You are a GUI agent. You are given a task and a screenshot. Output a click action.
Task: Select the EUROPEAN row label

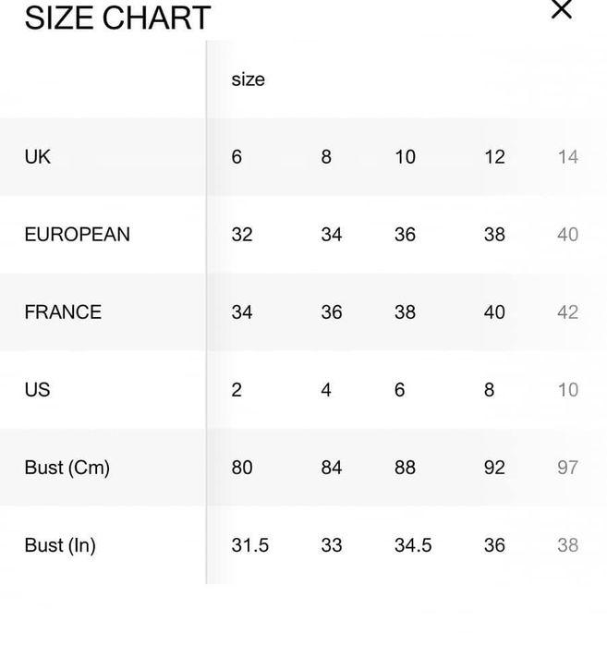point(77,235)
